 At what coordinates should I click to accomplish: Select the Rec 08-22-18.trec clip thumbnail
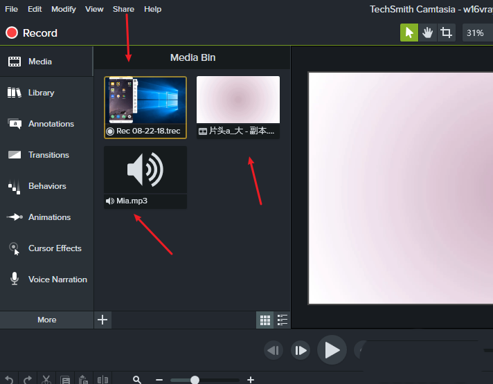(x=145, y=100)
